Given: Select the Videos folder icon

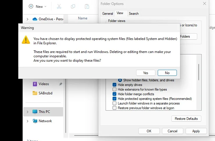Looking at the screenshot, I should point(35,84).
